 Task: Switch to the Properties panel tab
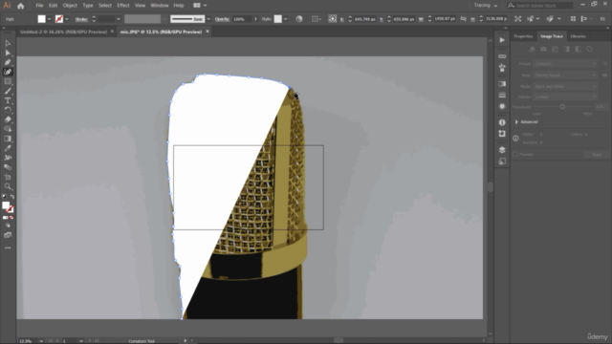click(x=523, y=36)
